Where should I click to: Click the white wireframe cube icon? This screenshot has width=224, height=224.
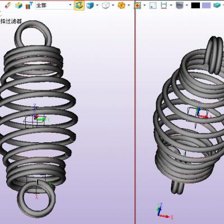coord(106,5)
